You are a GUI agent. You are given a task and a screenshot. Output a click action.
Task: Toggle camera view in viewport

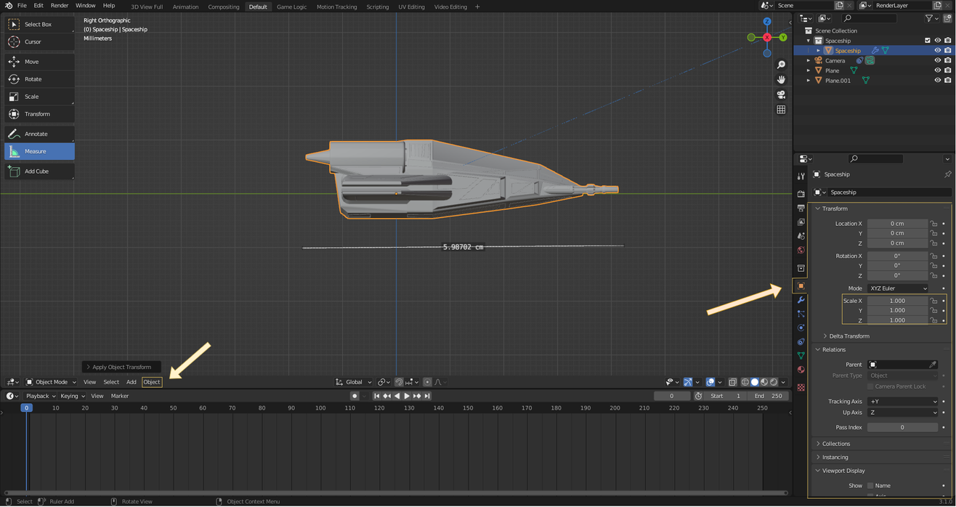pos(781,94)
